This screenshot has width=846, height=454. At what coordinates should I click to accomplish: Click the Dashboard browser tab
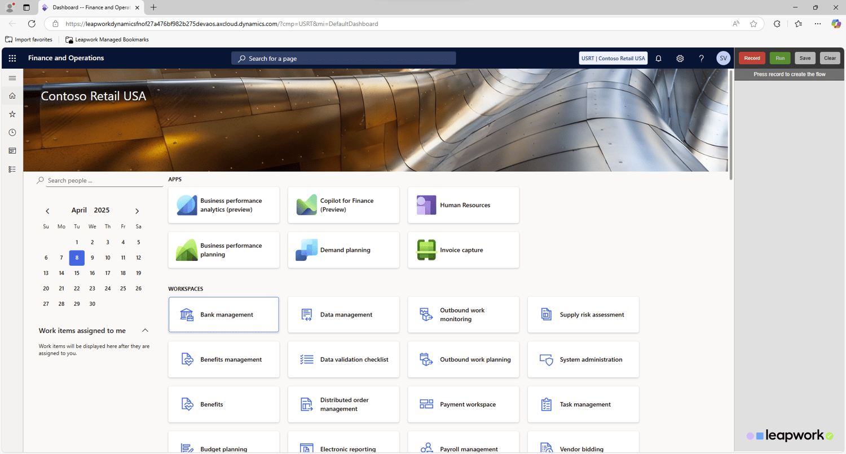pyautogui.click(x=90, y=7)
